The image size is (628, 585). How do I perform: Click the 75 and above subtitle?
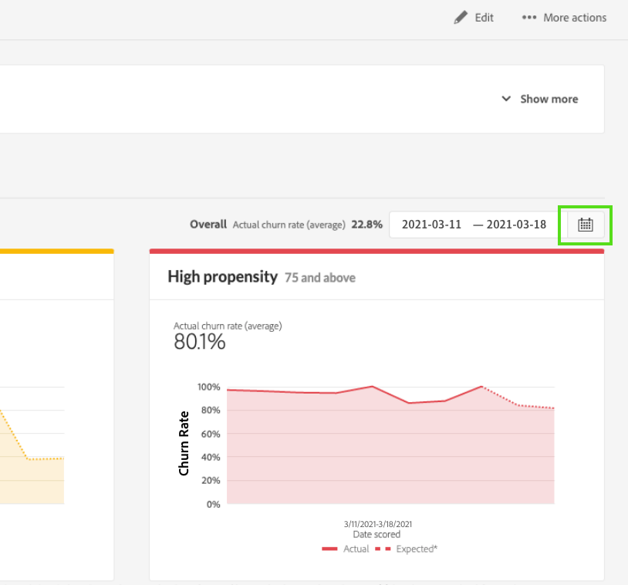(x=320, y=278)
